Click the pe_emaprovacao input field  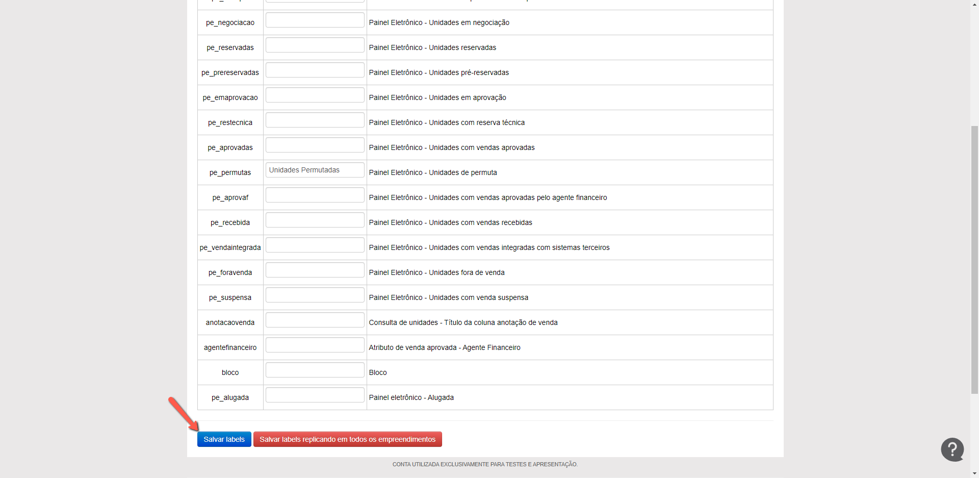point(315,95)
